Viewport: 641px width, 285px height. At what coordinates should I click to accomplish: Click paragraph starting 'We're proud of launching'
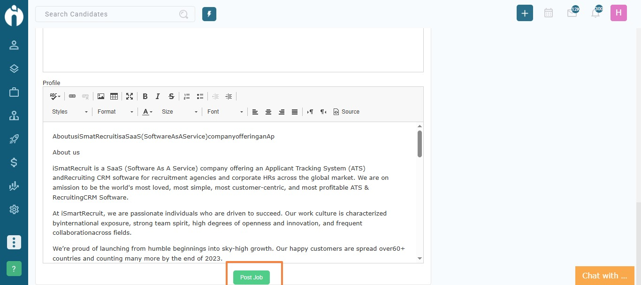(229, 254)
